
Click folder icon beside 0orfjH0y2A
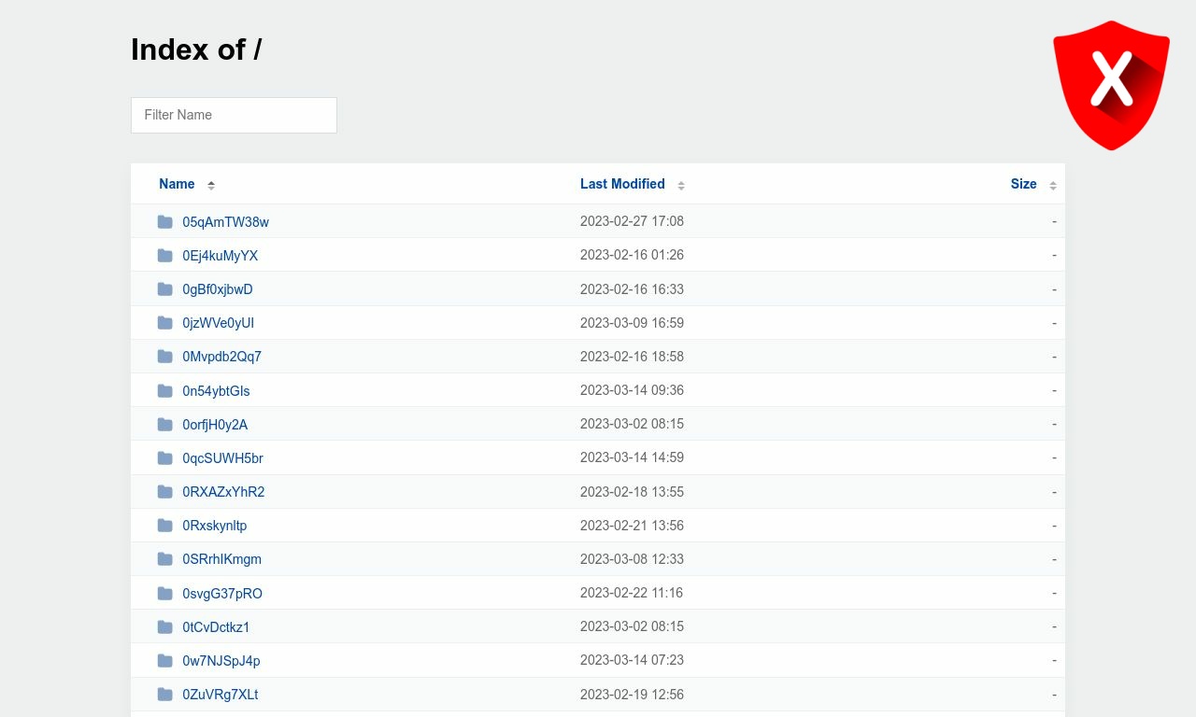(x=165, y=424)
